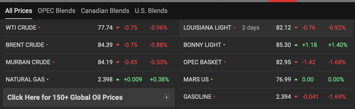The image size is (355, 109).
Task: Expand the 150+ Global Oil Prices arrow button
Action: coord(167,97)
